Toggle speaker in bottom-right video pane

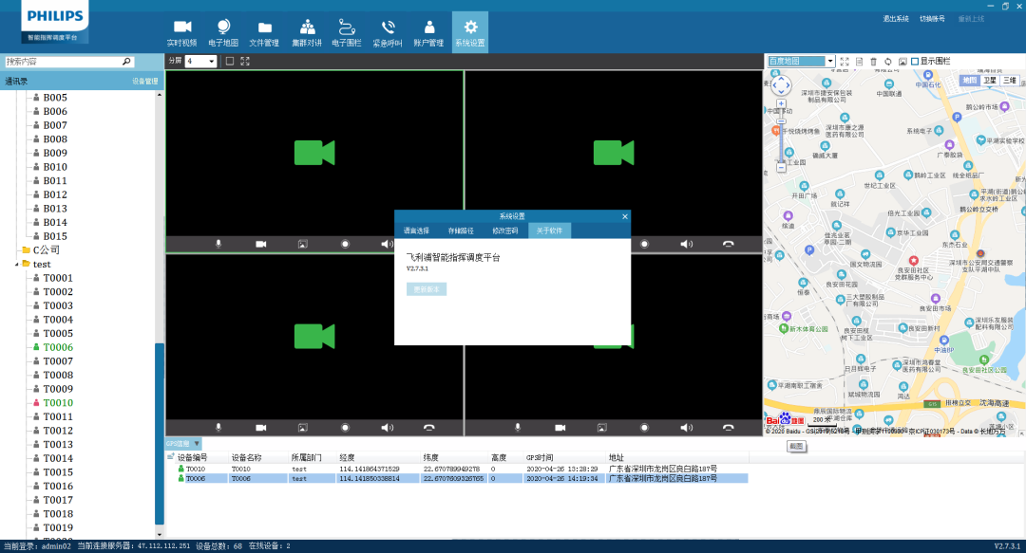tap(687, 428)
